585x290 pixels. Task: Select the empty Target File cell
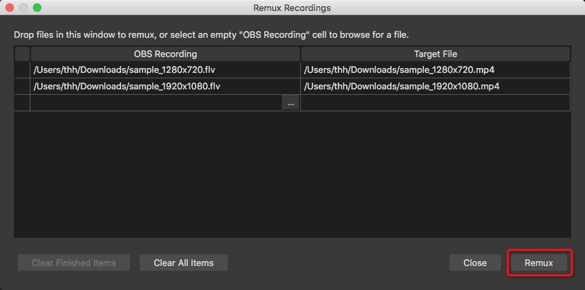(x=436, y=103)
